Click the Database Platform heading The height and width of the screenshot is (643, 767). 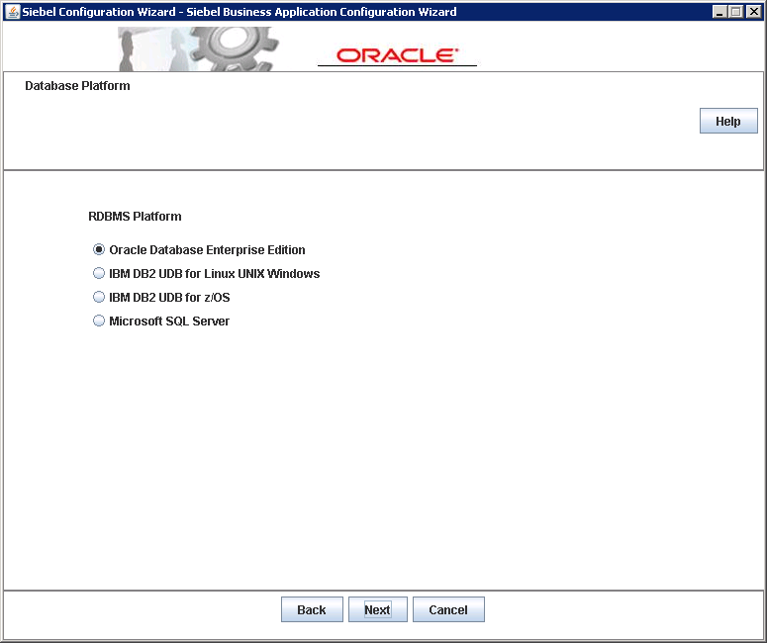pyautogui.click(x=77, y=86)
